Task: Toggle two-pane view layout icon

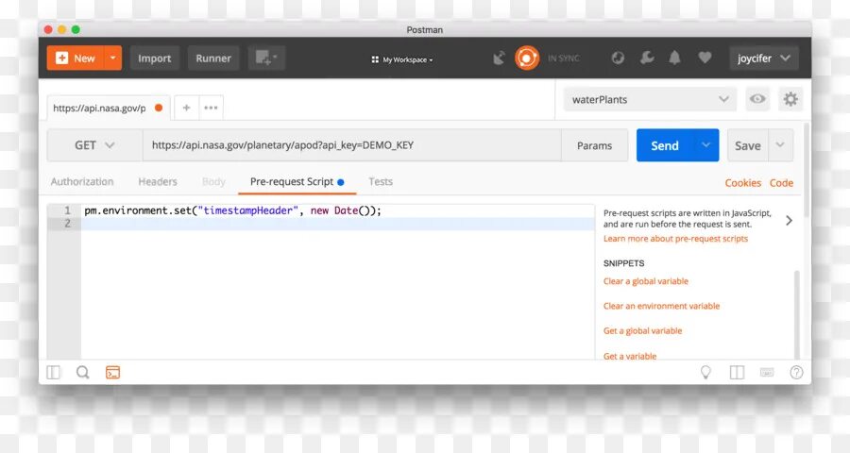Action: pos(737,372)
